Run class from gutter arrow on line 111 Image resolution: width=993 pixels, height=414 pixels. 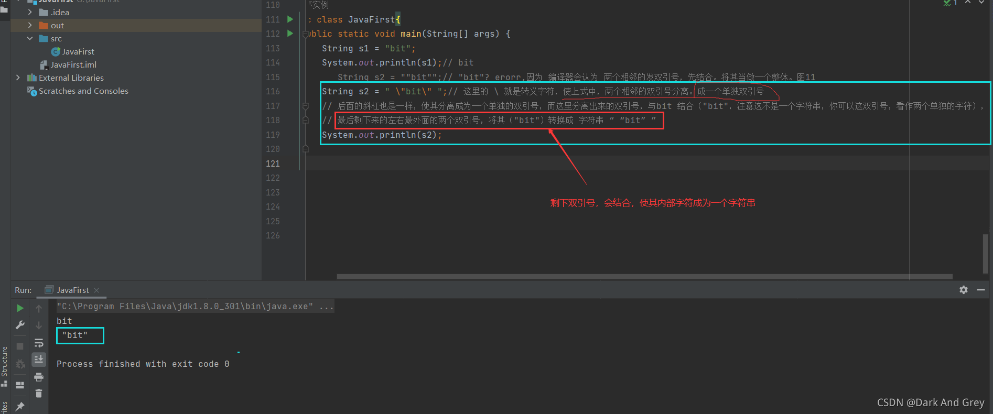(x=290, y=19)
